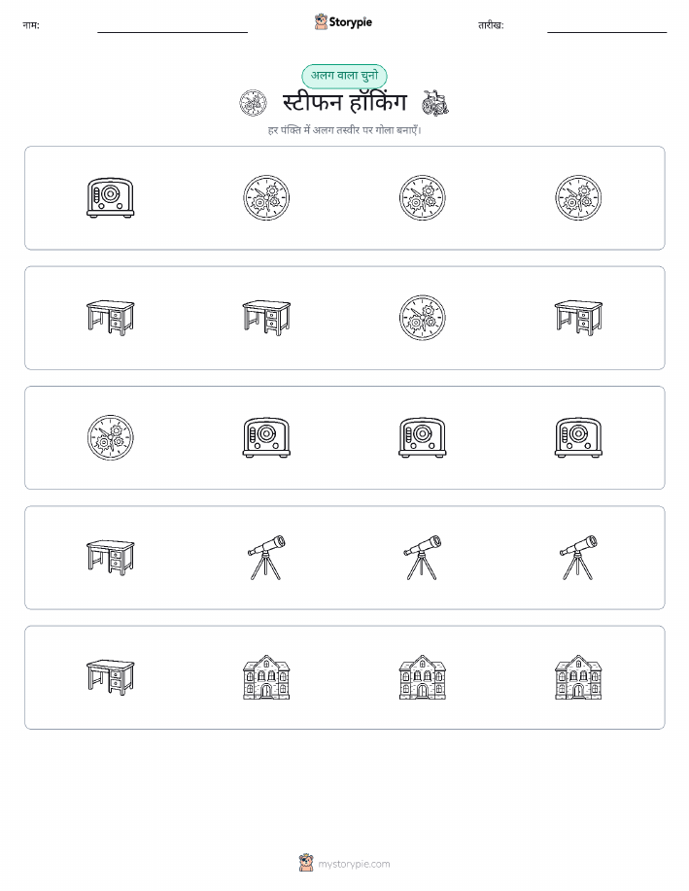689x891 pixels.
Task: Click the Storypie bear logo at top
Action: click(x=321, y=22)
